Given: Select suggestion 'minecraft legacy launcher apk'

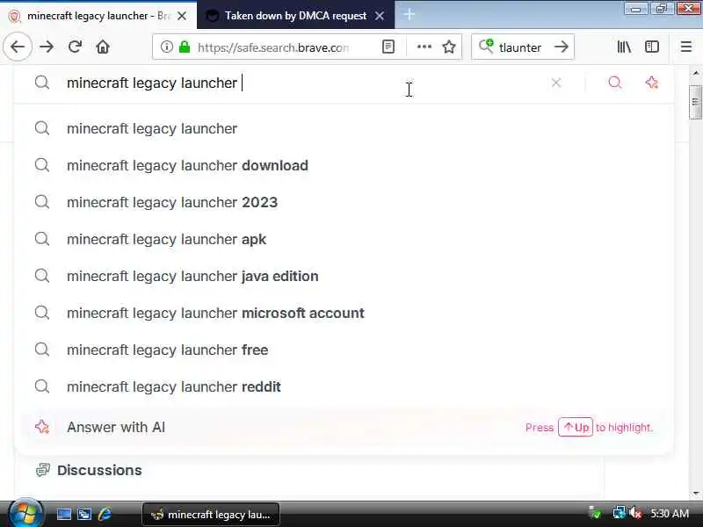Looking at the screenshot, I should [344, 239].
